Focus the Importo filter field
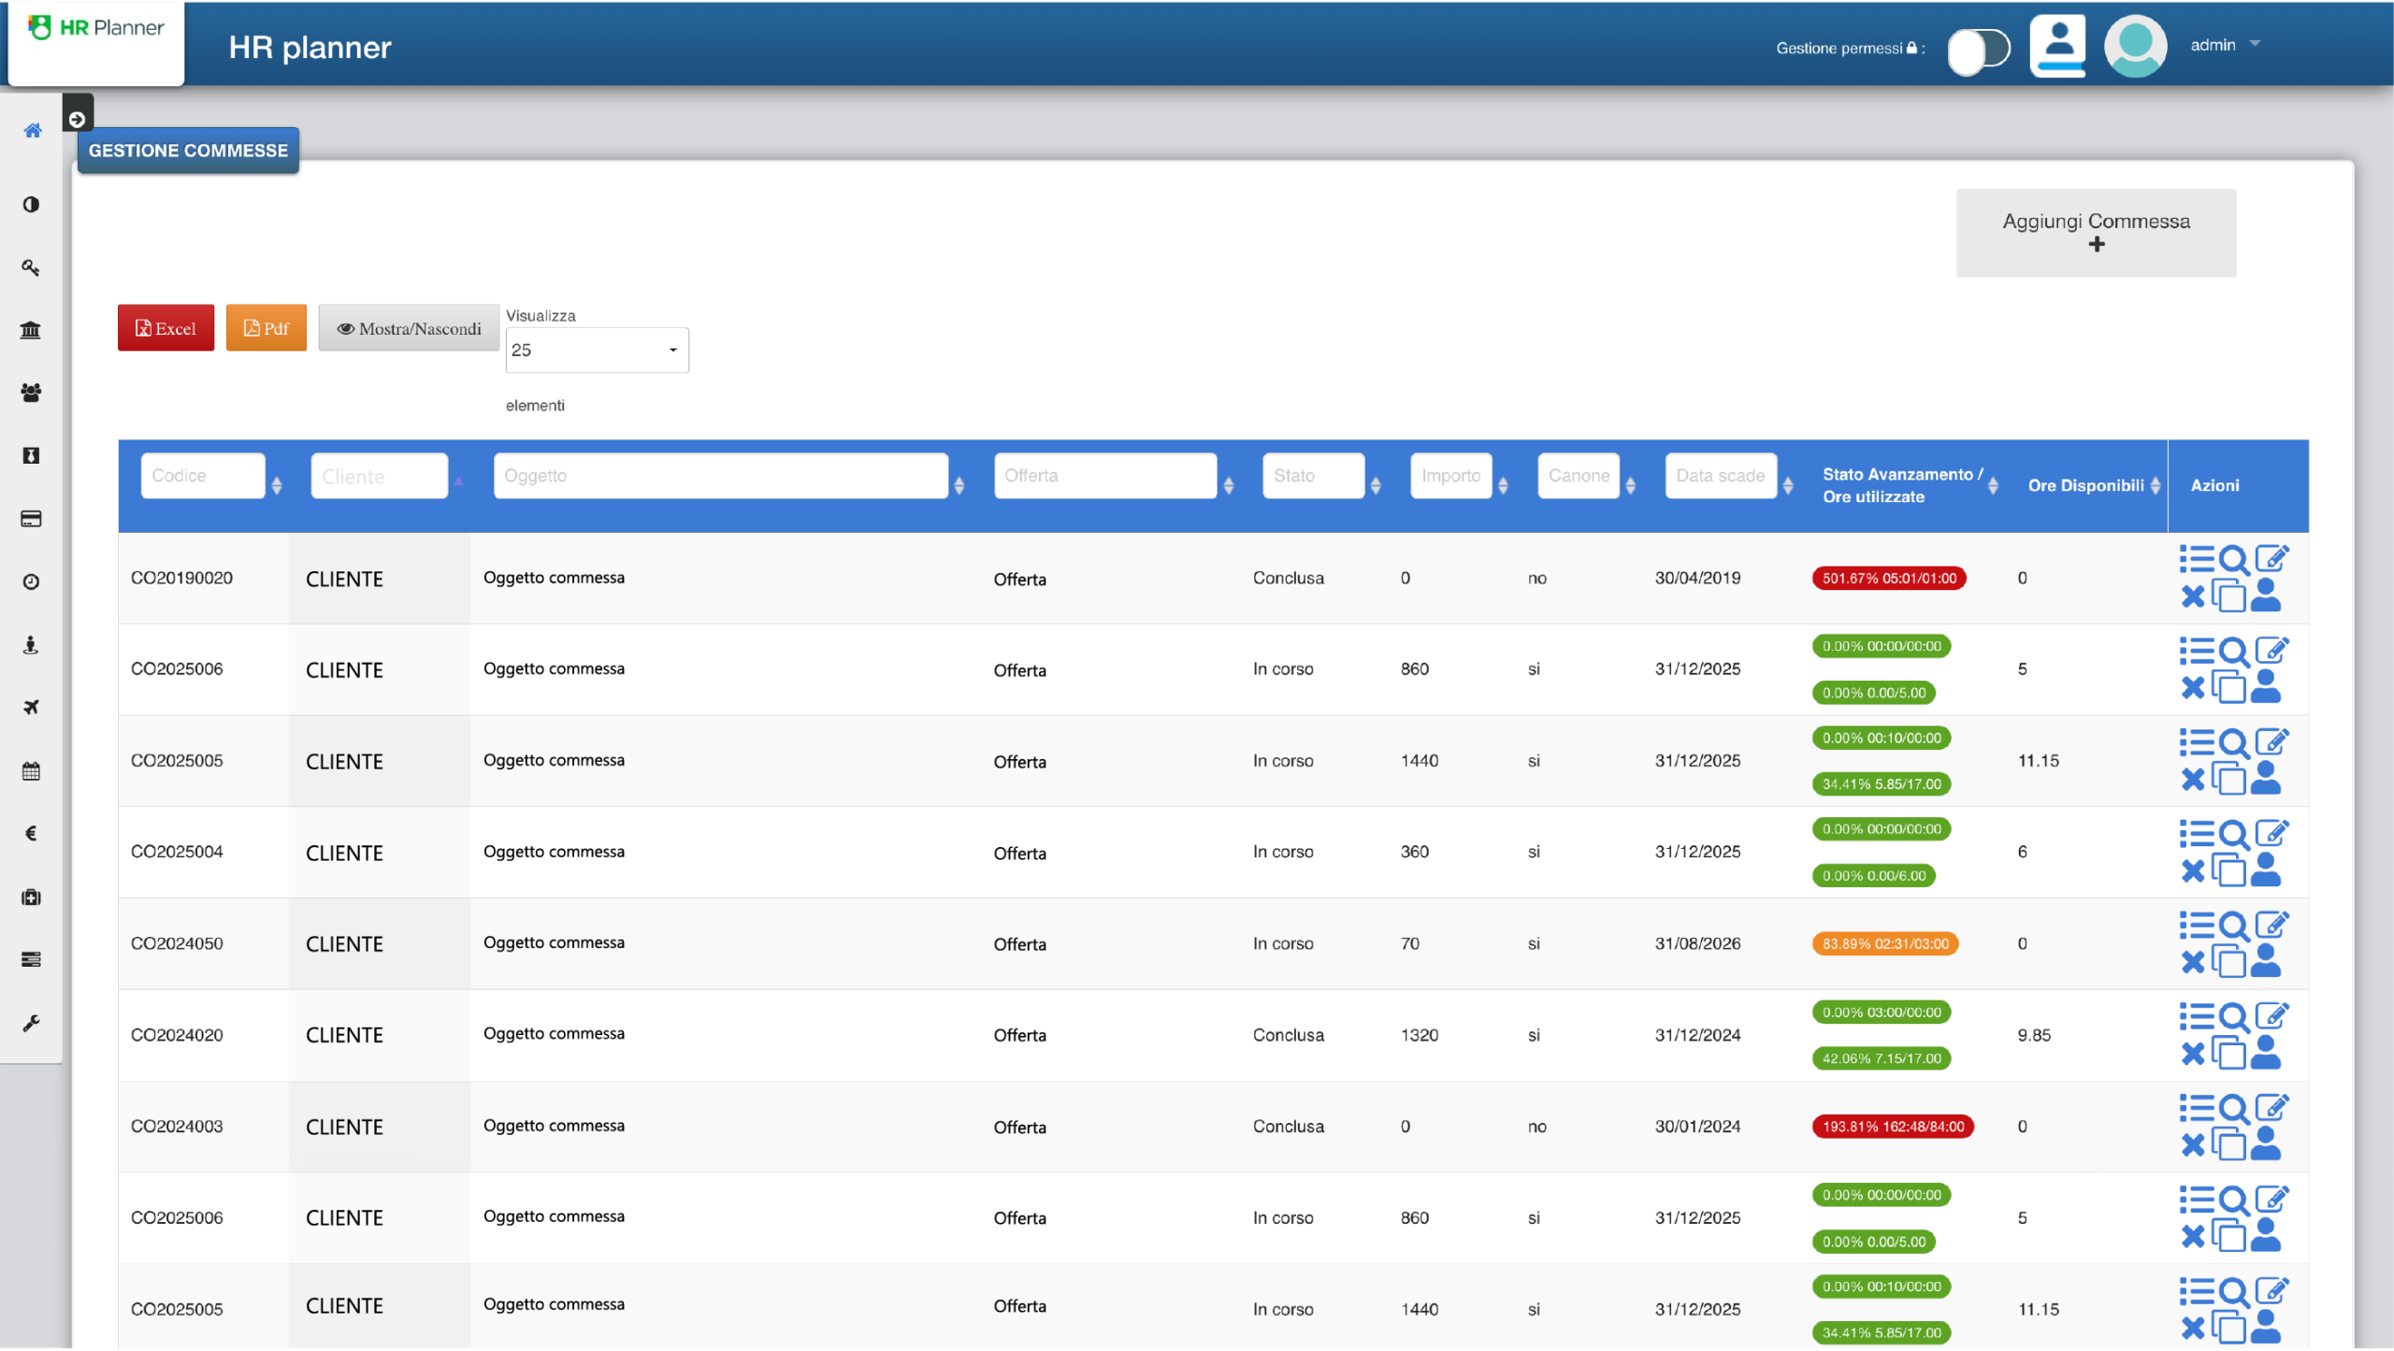The width and height of the screenshot is (2394, 1351). 1450,476
